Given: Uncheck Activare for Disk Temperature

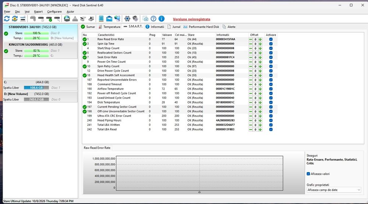Looking at the screenshot, I should pyautogui.click(x=271, y=102).
